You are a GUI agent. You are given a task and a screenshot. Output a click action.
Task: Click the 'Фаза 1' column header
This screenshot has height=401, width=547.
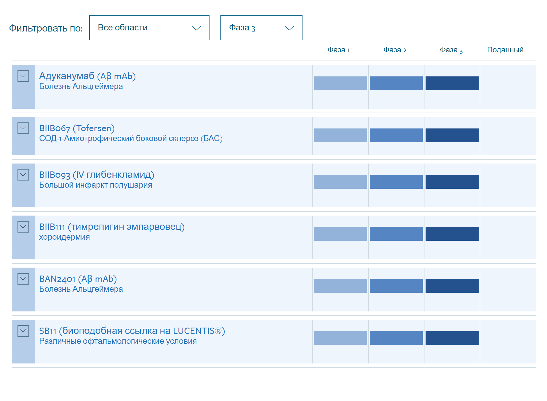coord(339,50)
